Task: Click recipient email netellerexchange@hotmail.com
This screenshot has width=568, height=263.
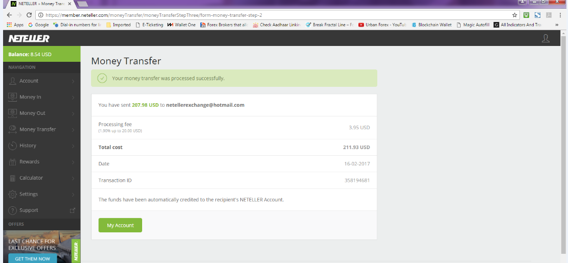Action: (205, 105)
